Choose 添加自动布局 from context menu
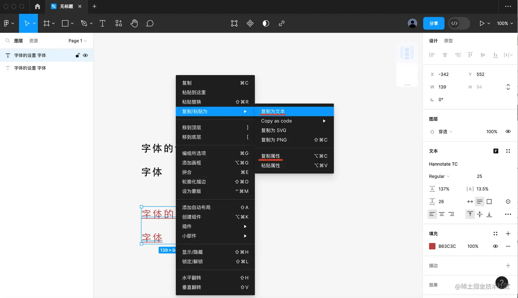Viewport: 518px width, 298px height. pyautogui.click(x=215, y=207)
